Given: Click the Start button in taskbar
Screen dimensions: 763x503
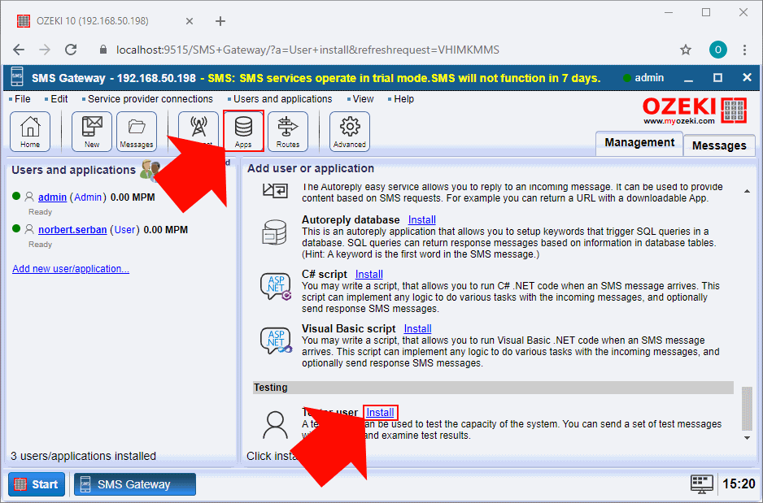Looking at the screenshot, I should [37, 484].
